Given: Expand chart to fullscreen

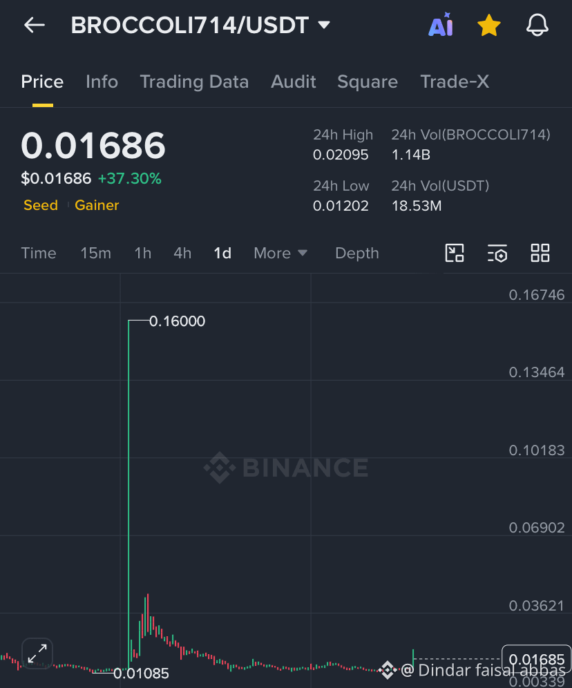Looking at the screenshot, I should pos(37,653).
